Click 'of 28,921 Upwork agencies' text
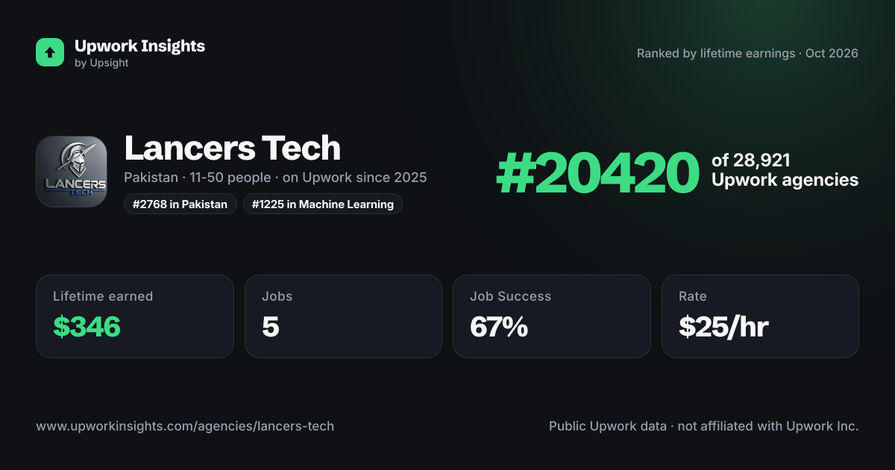This screenshot has width=895, height=470. click(x=785, y=170)
